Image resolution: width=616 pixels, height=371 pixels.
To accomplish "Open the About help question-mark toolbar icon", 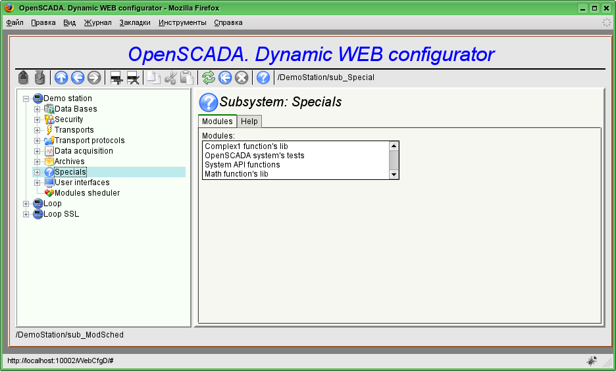I will pos(263,77).
